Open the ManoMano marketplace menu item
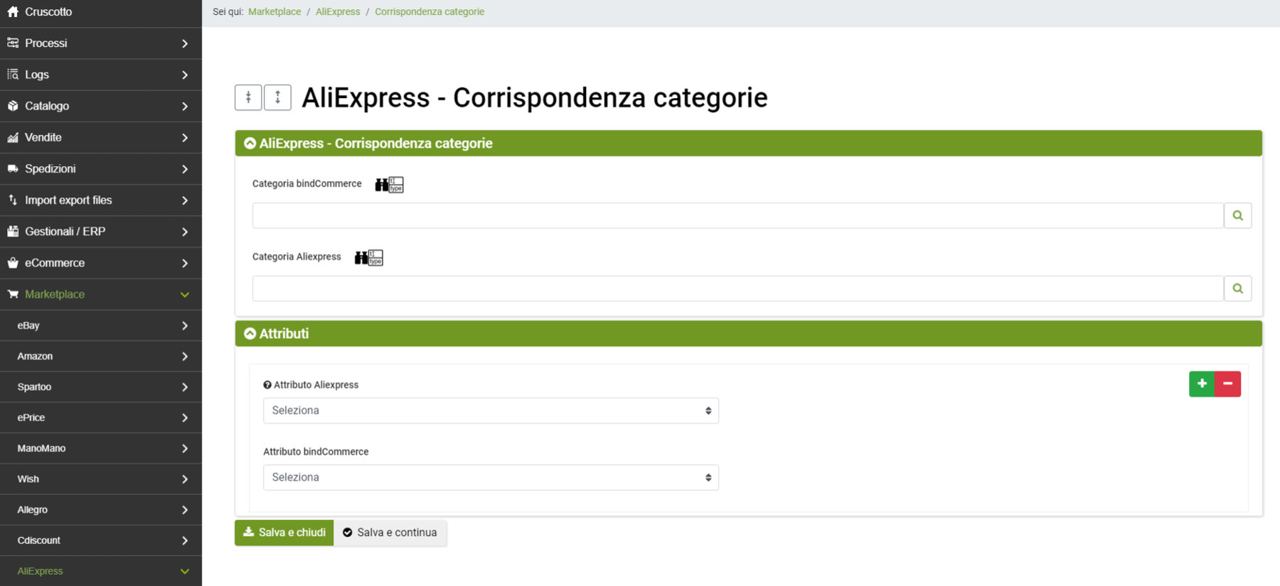Image resolution: width=1280 pixels, height=586 pixels. [101, 448]
